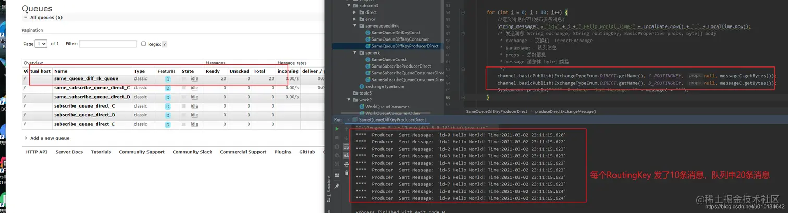Select SameQueueDiffKeyProducerDirect in project tree
Image resolution: width=788 pixels, height=213 pixels.
pyautogui.click(x=401, y=46)
